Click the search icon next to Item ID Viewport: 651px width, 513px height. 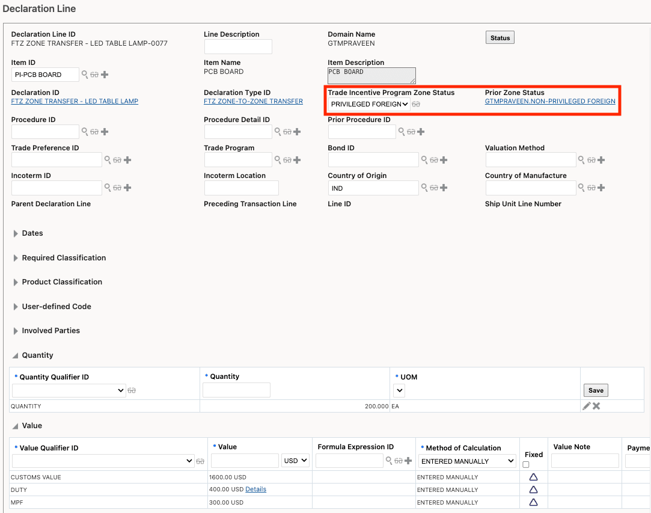[85, 75]
